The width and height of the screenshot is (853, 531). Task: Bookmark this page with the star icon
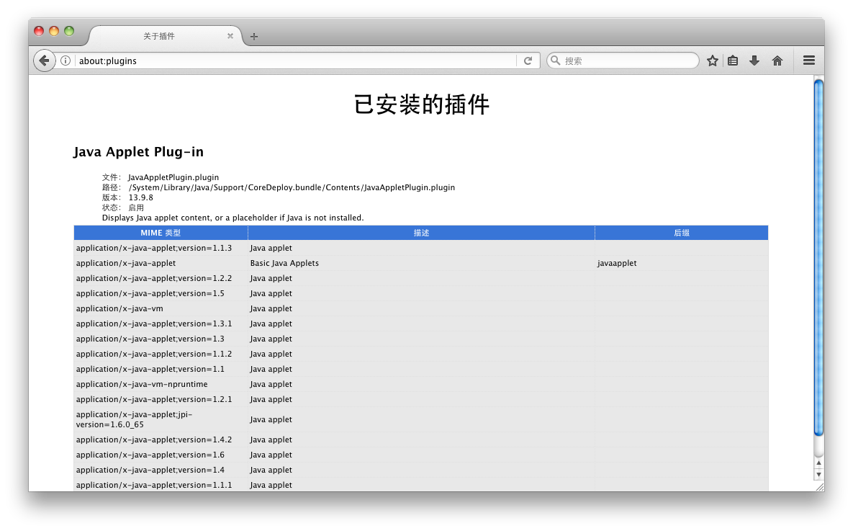(x=712, y=61)
